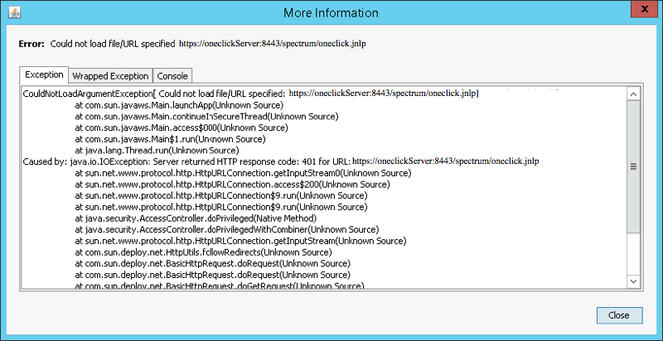Close the More Information window with X
Viewport: 663px width, 341px height.
click(x=641, y=12)
